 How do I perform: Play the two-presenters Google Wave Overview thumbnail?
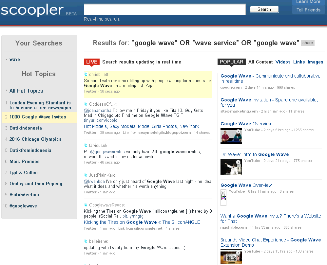[231, 136]
